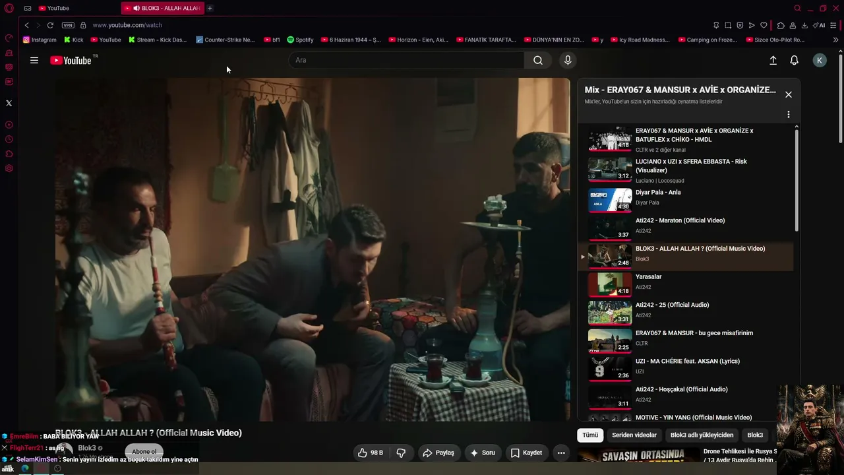Select UZI - MA CHÉRIE feat. AKSAN
This screenshot has height=475, width=844.
686,369
